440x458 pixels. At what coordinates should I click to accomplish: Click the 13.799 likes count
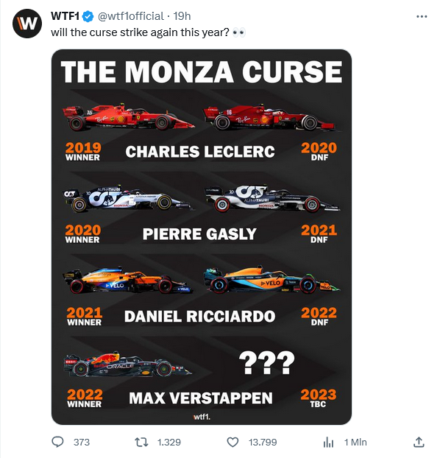tap(263, 443)
